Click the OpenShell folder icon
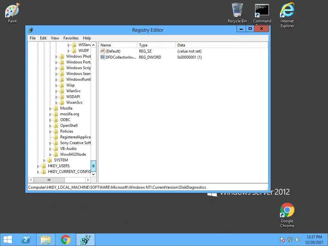The height and width of the screenshot is (246, 328). click(x=56, y=126)
